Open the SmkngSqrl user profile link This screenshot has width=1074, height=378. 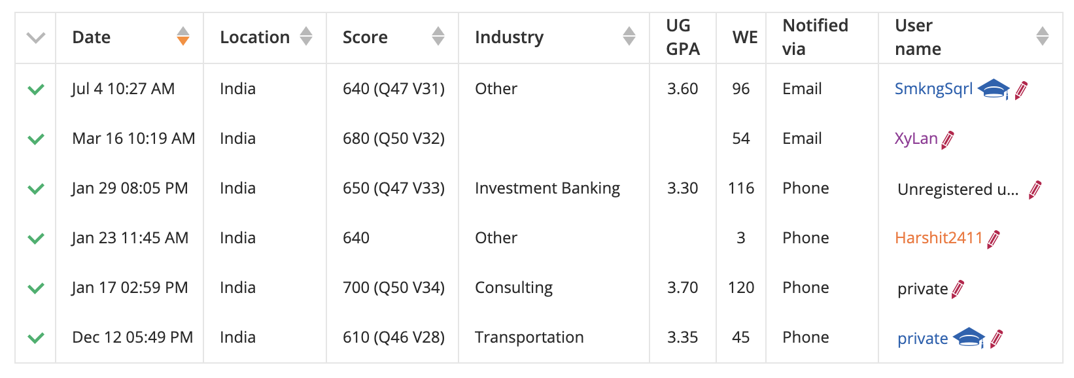pos(933,89)
